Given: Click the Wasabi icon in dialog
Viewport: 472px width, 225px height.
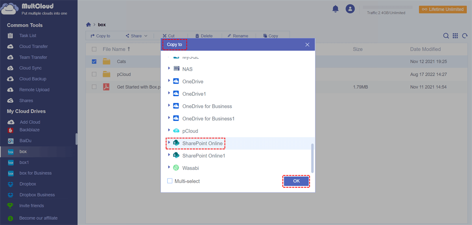Looking at the screenshot, I should (x=176, y=168).
